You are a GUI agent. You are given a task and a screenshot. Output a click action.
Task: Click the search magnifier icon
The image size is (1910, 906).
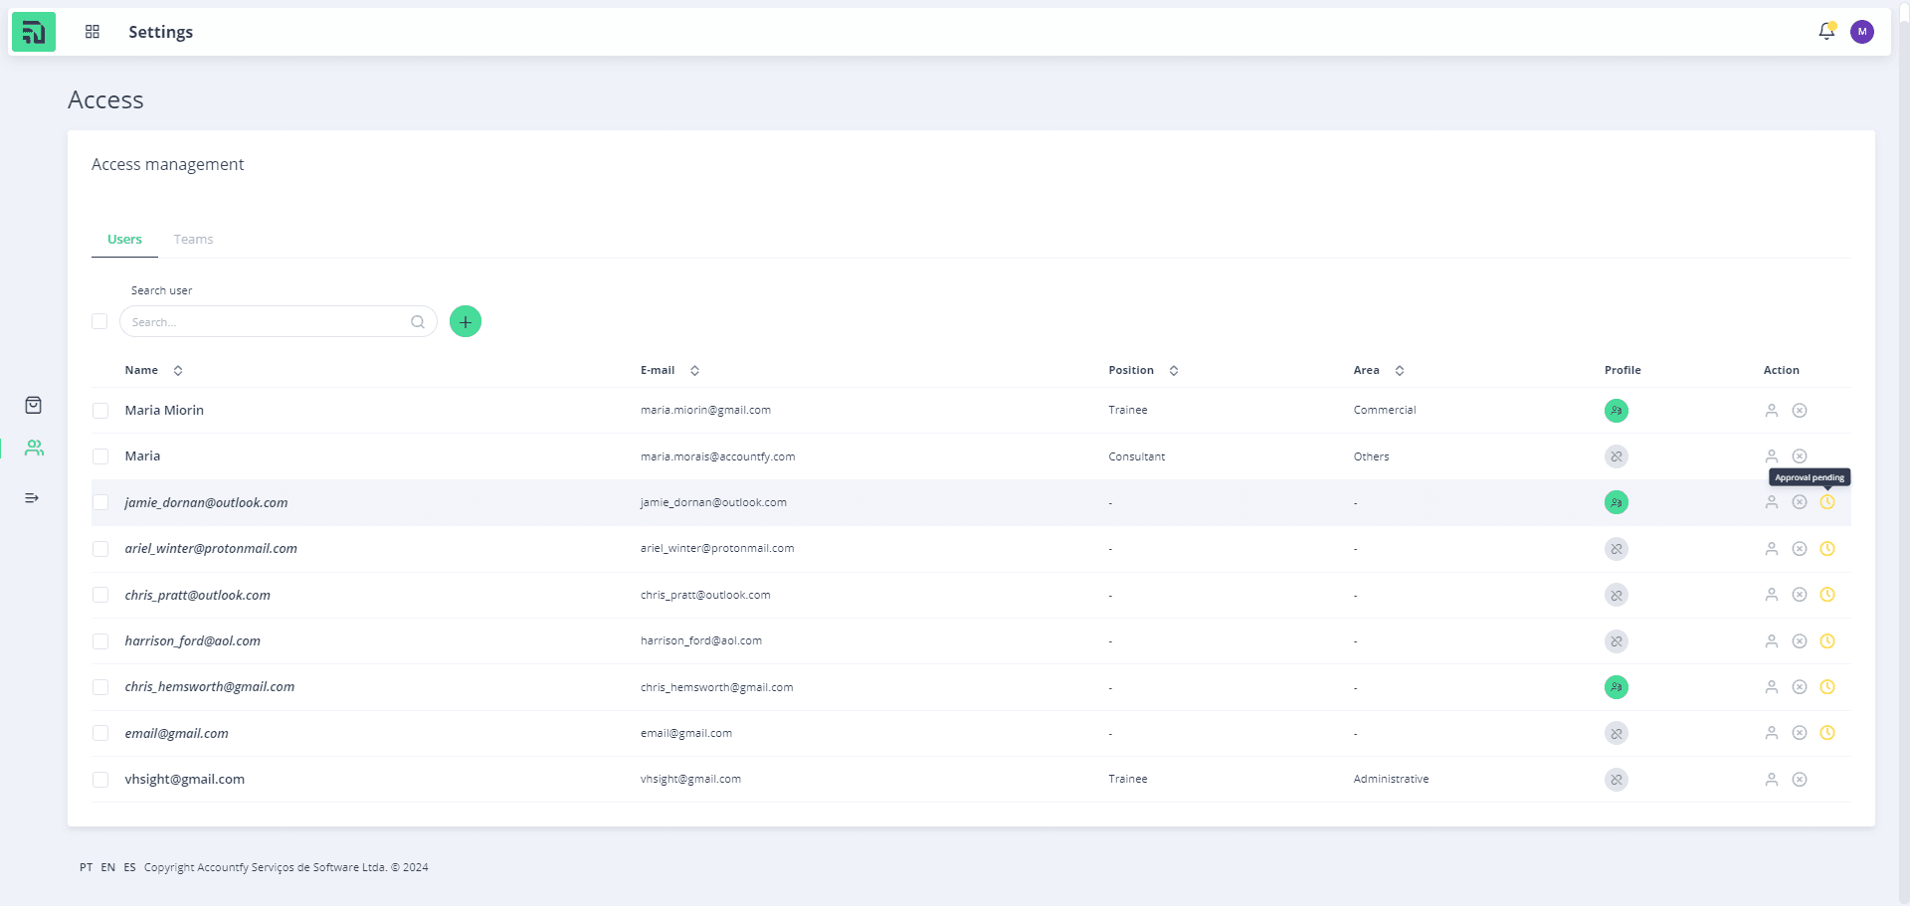[x=418, y=321]
